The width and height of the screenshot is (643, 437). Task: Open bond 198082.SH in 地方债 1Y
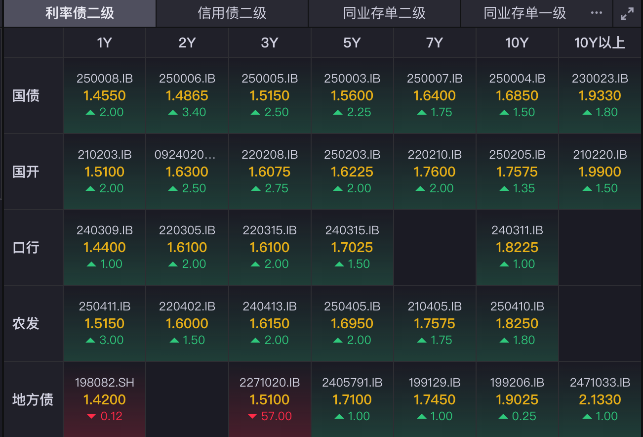pos(105,399)
